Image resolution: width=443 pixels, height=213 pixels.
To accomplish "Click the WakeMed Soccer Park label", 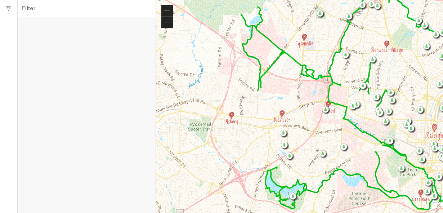I will [x=200, y=127].
